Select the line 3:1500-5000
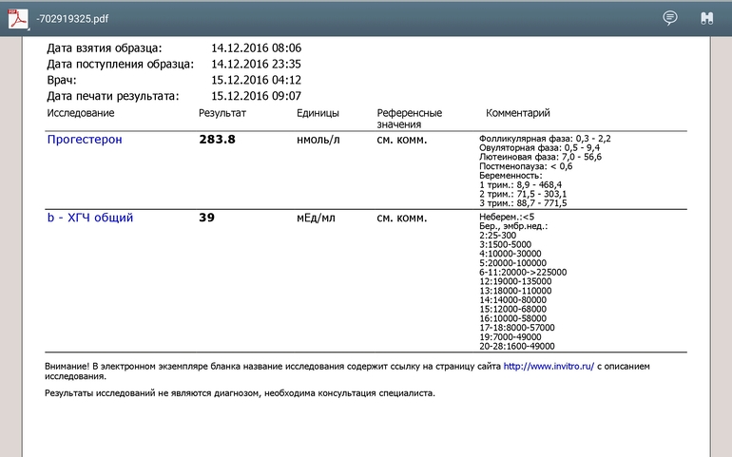 click(x=505, y=244)
